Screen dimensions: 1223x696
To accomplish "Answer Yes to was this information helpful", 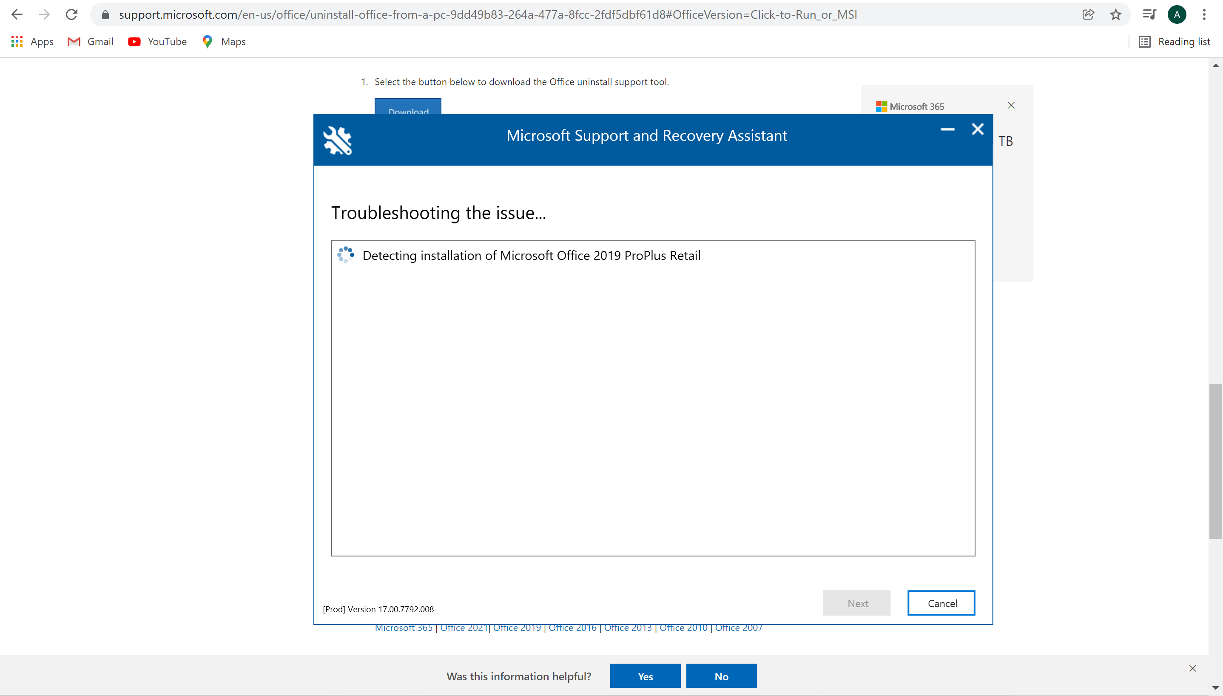I will (x=645, y=676).
